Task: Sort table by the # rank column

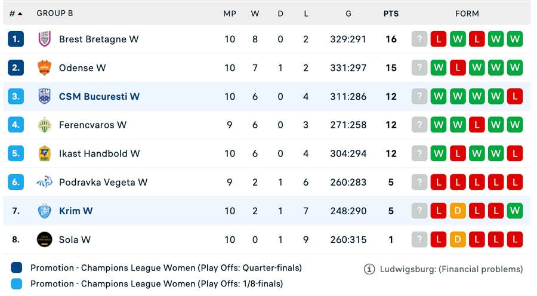Action: [x=16, y=13]
